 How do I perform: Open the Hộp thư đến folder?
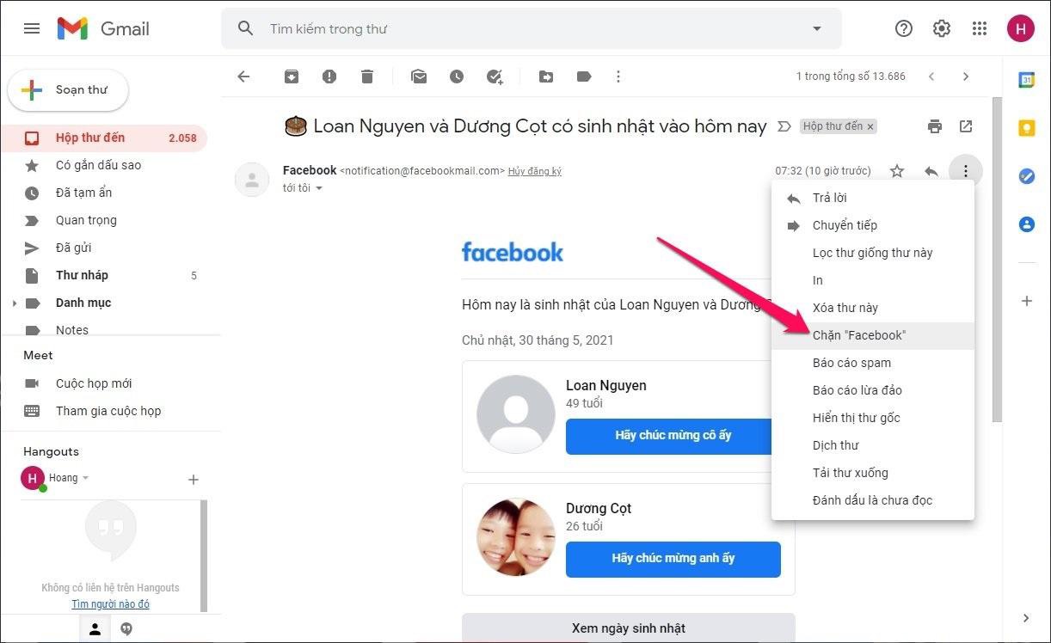[x=104, y=138]
